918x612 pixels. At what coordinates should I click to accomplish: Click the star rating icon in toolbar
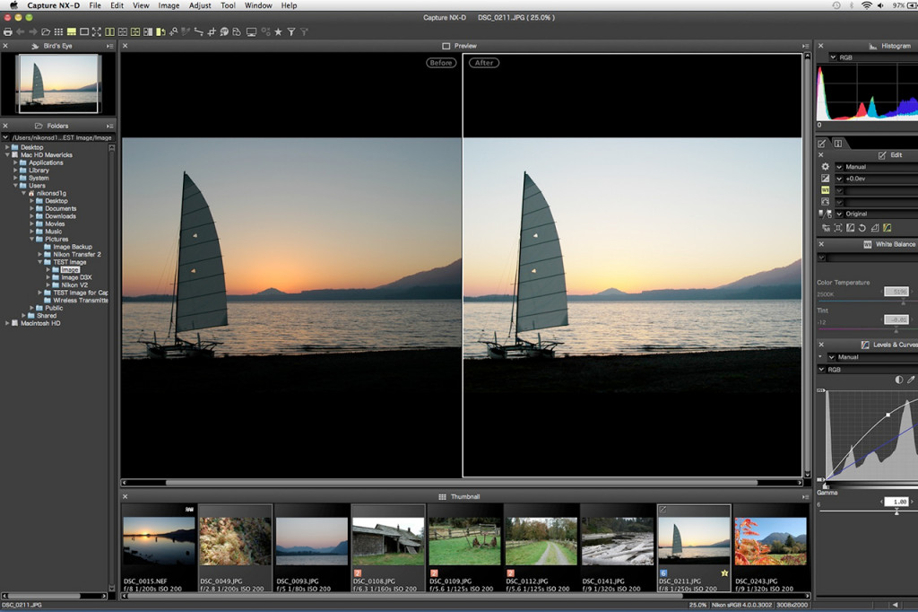[278, 31]
